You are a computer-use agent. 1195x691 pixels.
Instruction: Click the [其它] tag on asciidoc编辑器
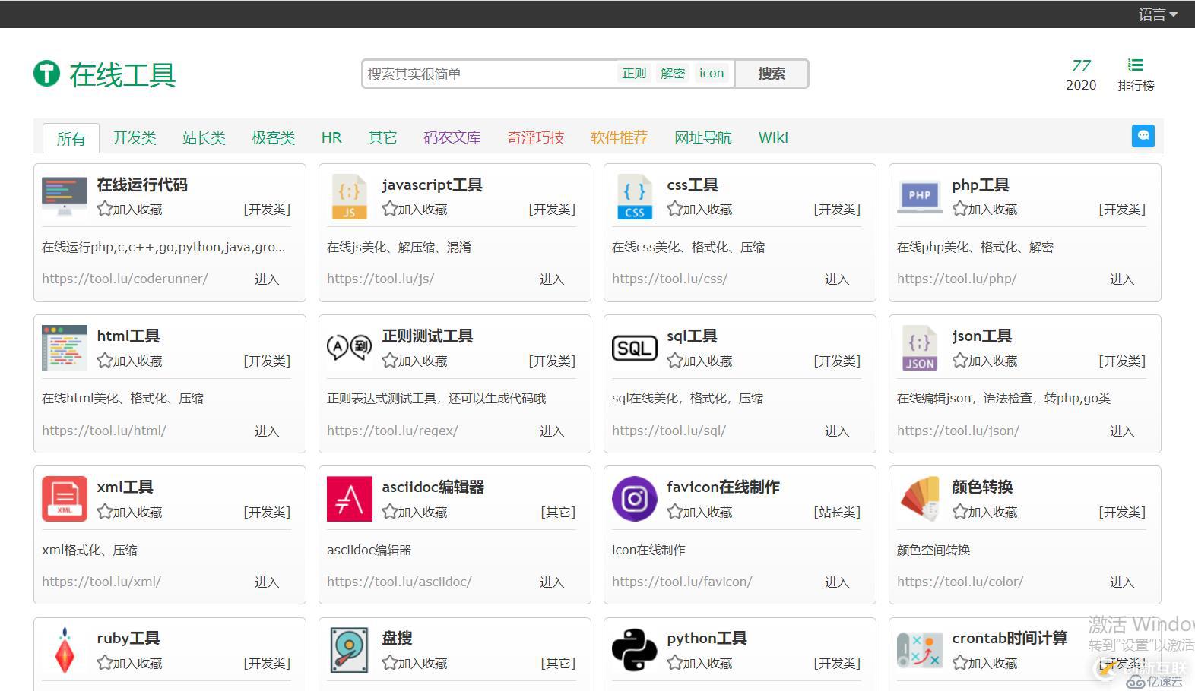558,513
